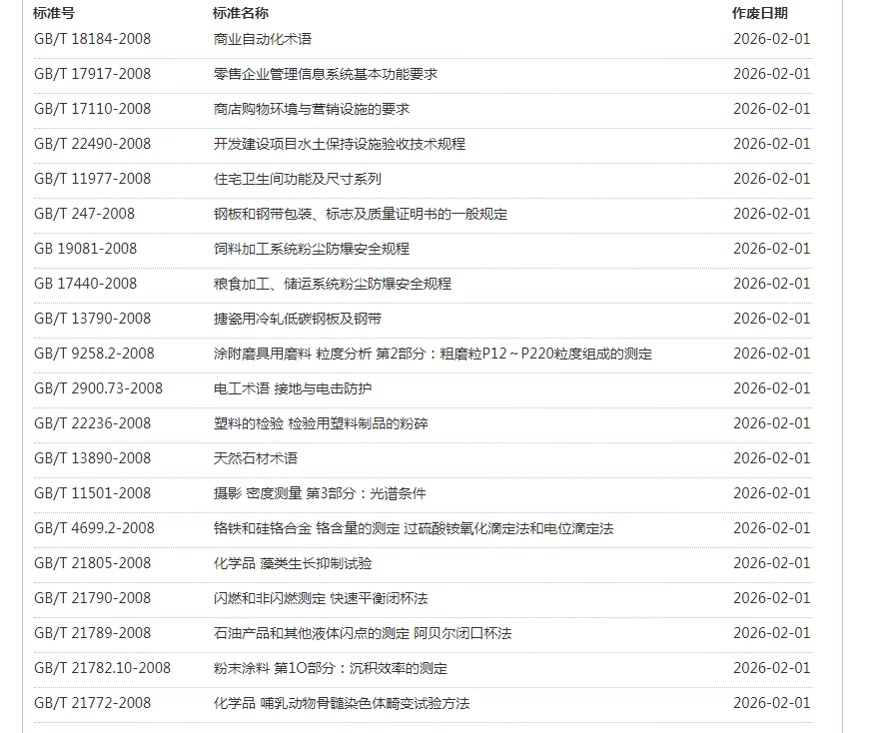This screenshot has height=733, width=870.
Task: Open 饲料加工系统粉尘防爆安全规程 title
Action: tap(311, 249)
